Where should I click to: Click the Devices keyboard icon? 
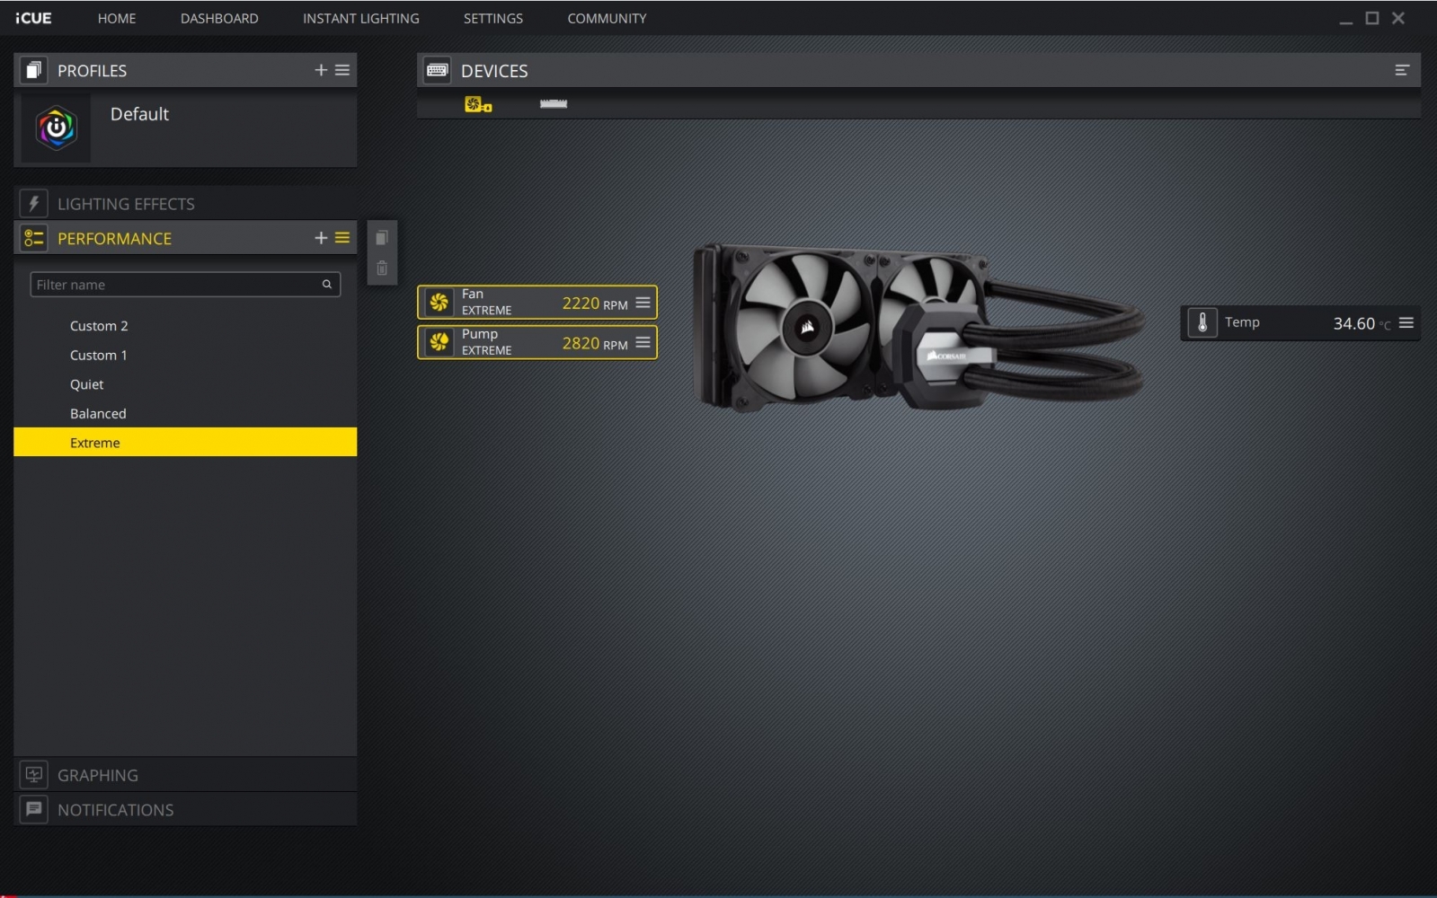[438, 70]
